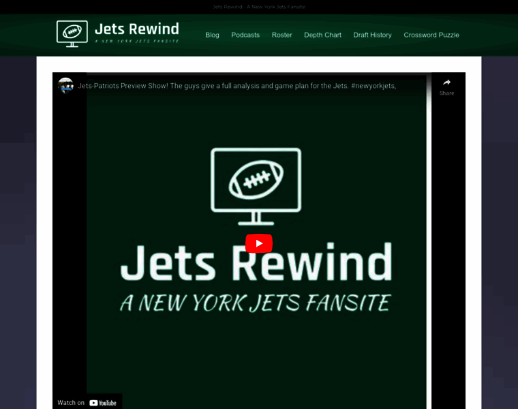Viewport: 518px width, 409px height.
Task: Open the Jets Rewind site title link
Action: point(137,29)
